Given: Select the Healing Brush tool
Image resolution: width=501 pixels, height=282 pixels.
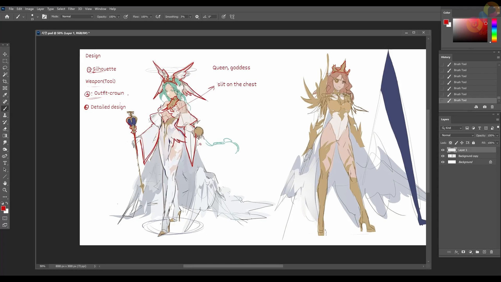Looking at the screenshot, I should tap(5, 102).
